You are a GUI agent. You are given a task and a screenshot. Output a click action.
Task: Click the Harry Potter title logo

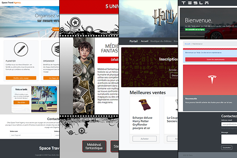(165, 16)
